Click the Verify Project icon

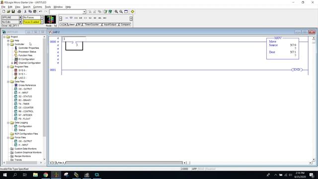(x=110, y=11)
